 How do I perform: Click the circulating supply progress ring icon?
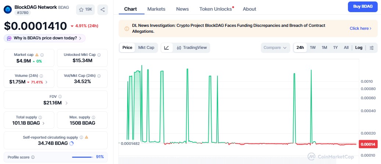(71, 143)
